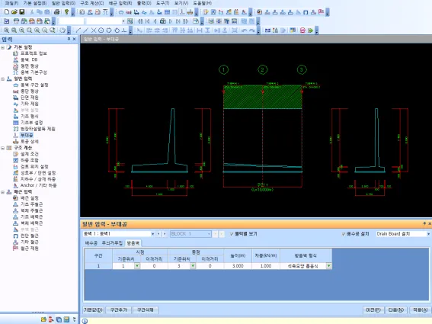Screen dimensions: 432x324
Task: Click the Open folder toolbar icon
Action: click(x=14, y=12)
